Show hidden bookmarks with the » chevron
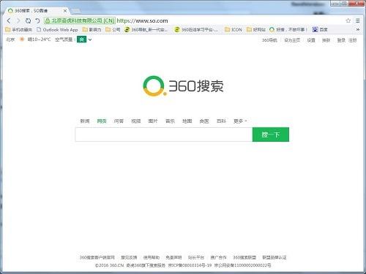 358,29
